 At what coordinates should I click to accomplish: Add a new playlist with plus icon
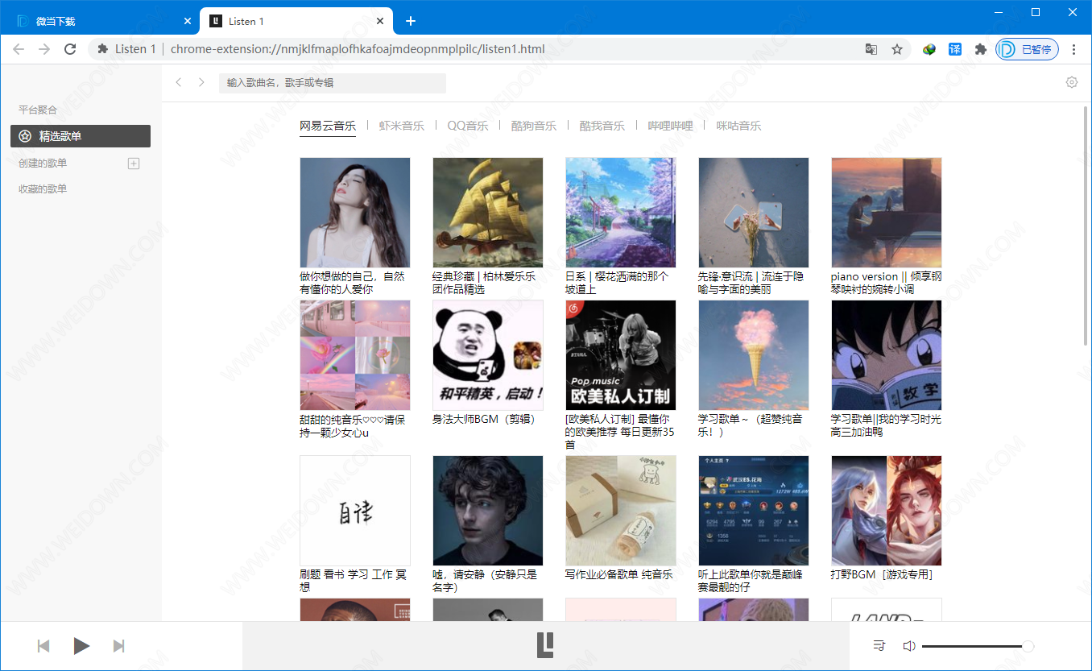click(x=134, y=164)
